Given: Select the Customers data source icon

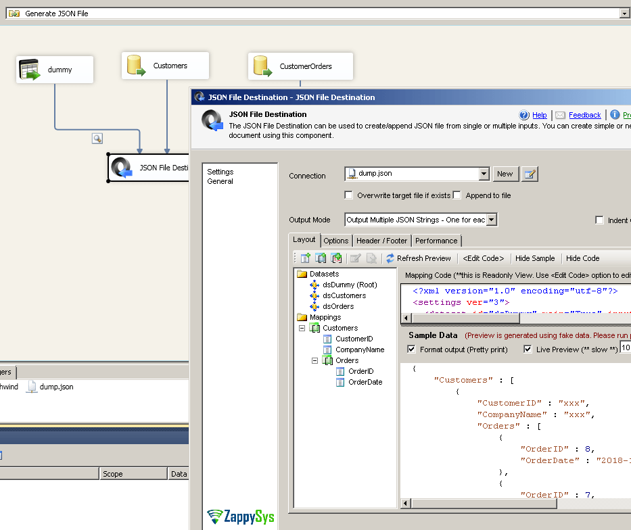Looking at the screenshot, I should (x=133, y=65).
